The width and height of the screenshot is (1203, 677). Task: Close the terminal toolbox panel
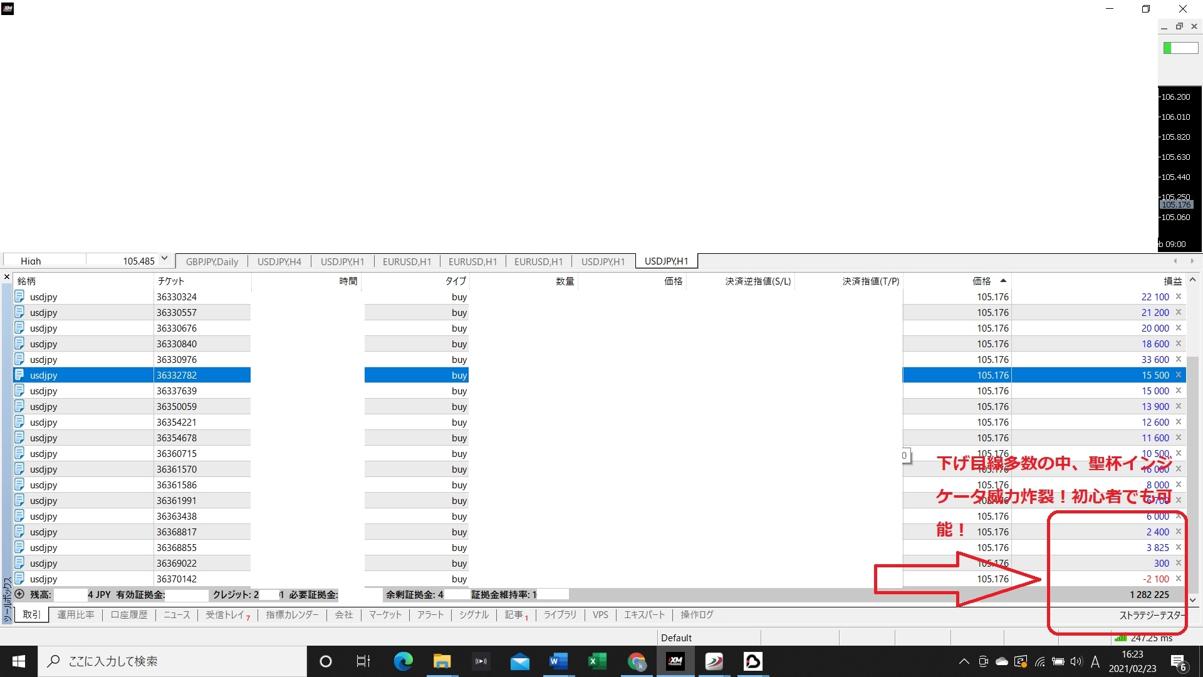tap(7, 277)
